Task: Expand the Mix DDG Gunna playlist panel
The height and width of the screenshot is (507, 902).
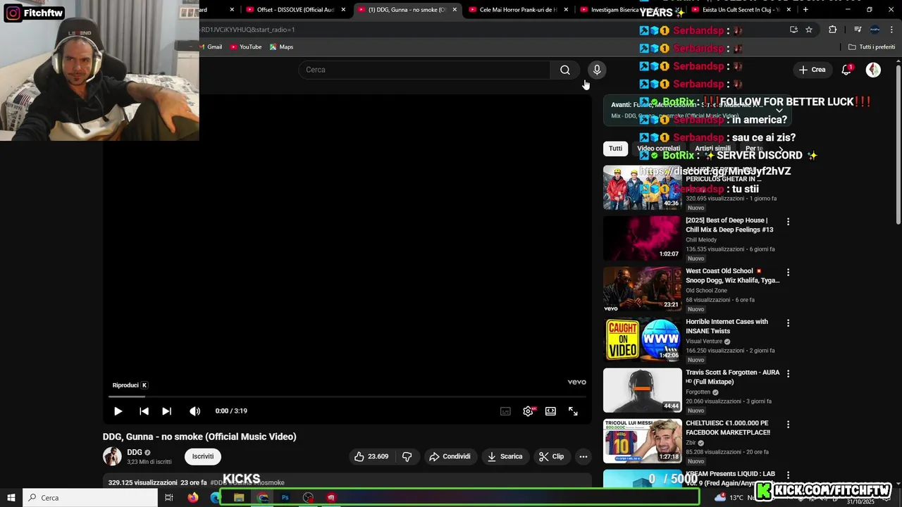Action: pos(779,111)
